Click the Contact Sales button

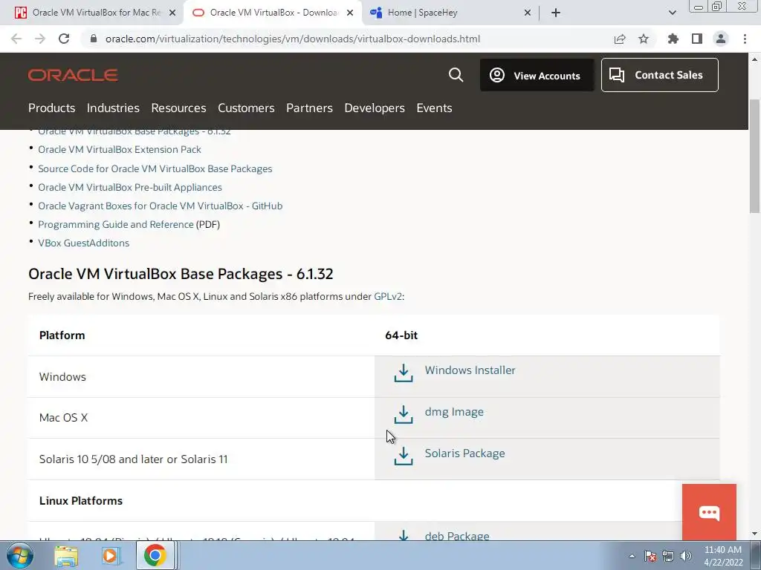660,75
